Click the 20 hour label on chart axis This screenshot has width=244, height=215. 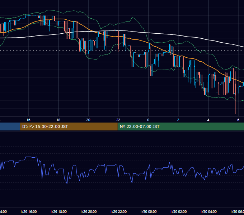[88, 120]
